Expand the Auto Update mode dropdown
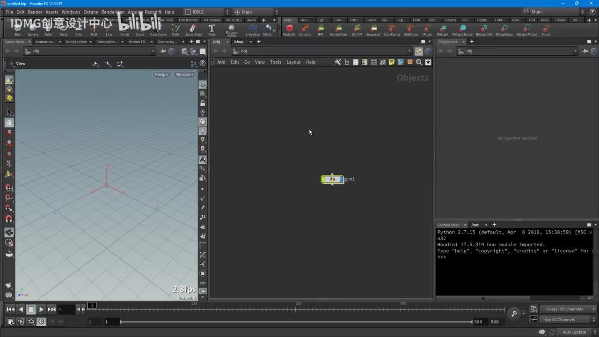Image resolution: width=599 pixels, height=337 pixels. point(575,332)
